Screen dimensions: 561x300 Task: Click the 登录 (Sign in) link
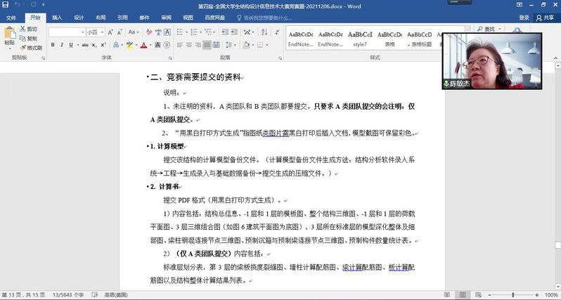tap(524, 18)
